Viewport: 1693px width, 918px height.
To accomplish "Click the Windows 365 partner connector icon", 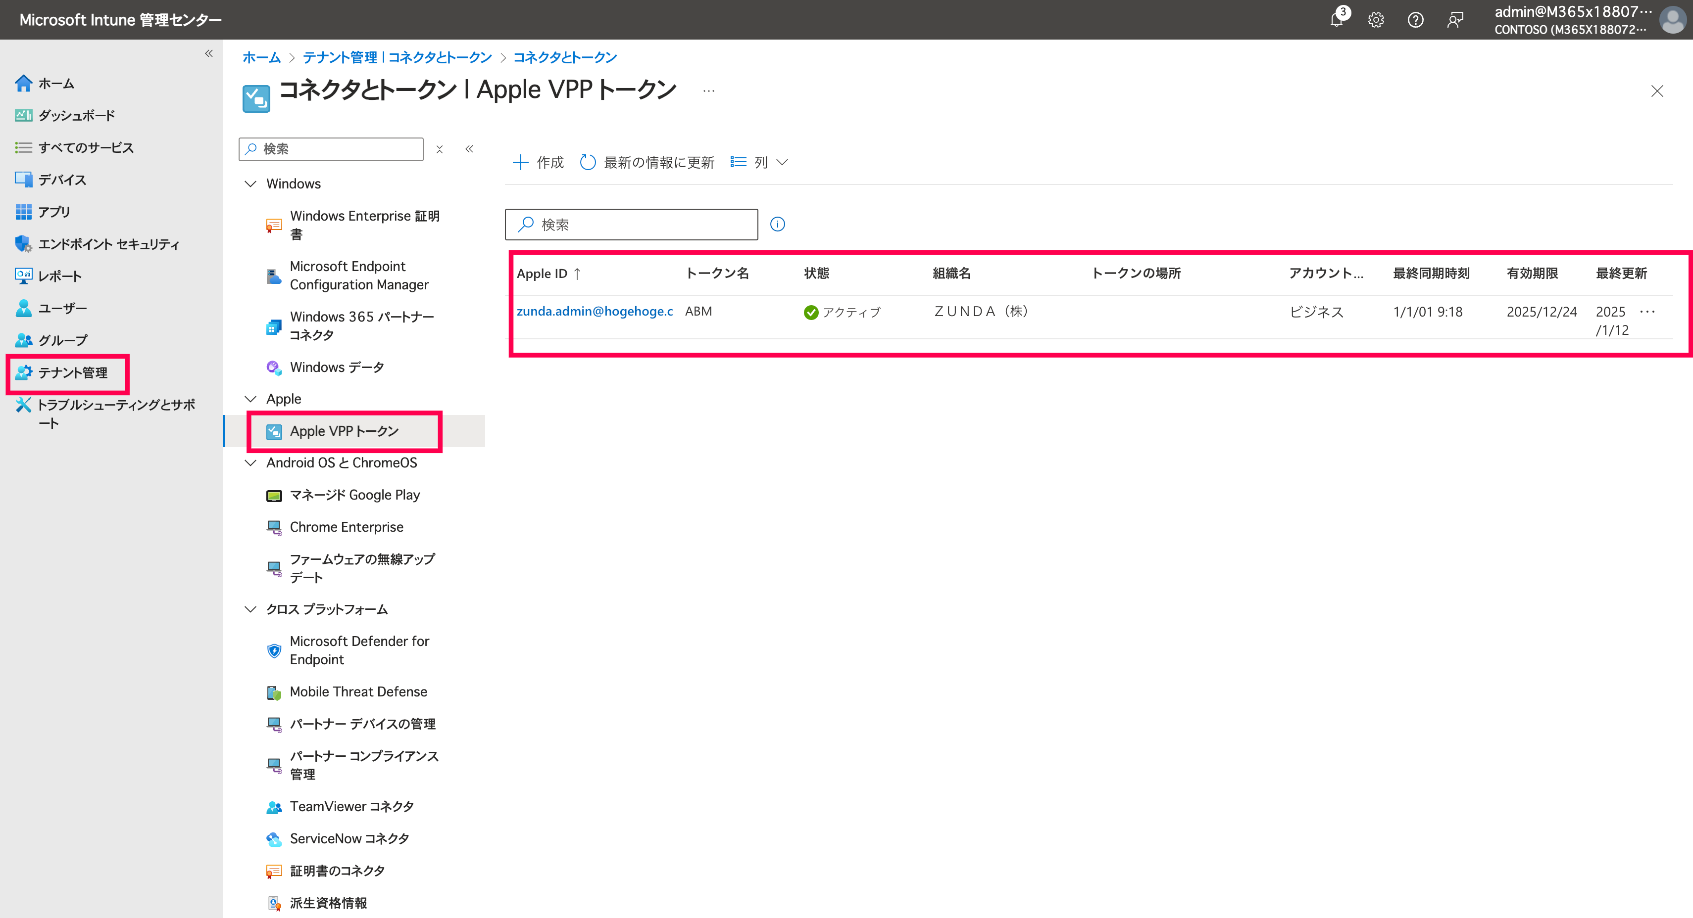I will [274, 326].
